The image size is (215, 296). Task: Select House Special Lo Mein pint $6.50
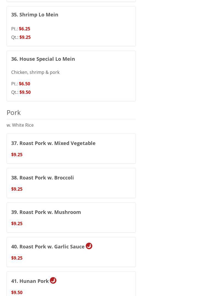[24, 84]
